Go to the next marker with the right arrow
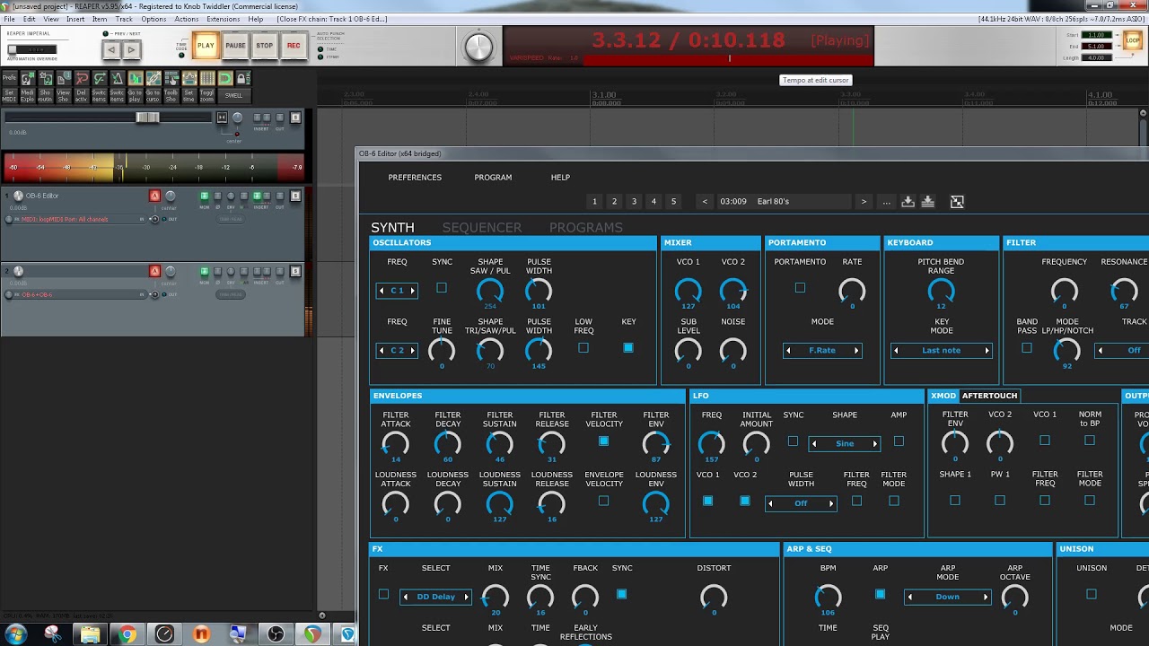Screen dimensions: 1149x646 (x=131, y=50)
